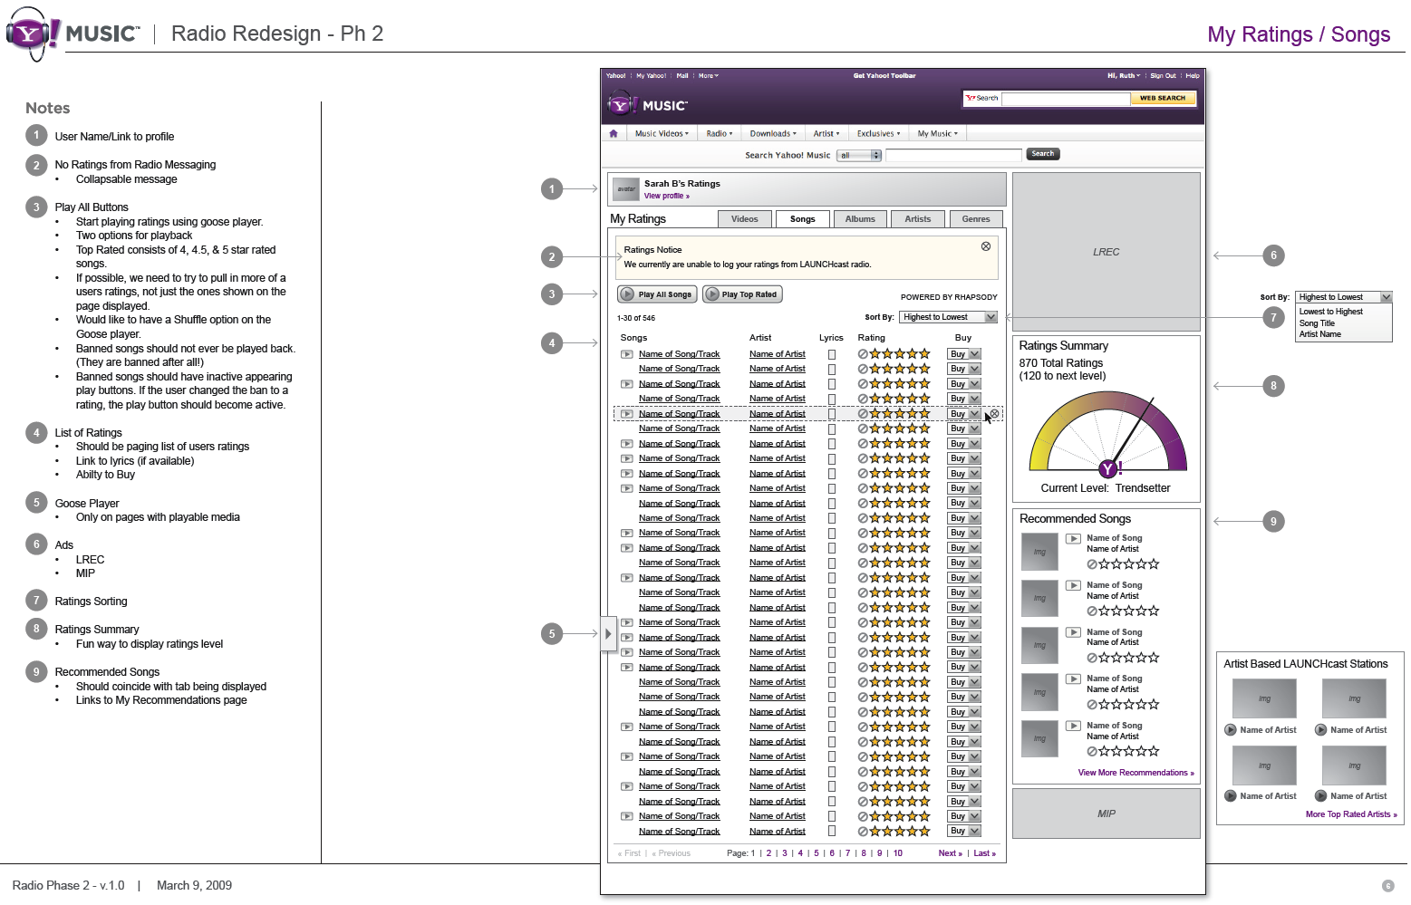Play first Artist Based LAUNCHcast station
The image size is (1411, 905).
point(1231,730)
